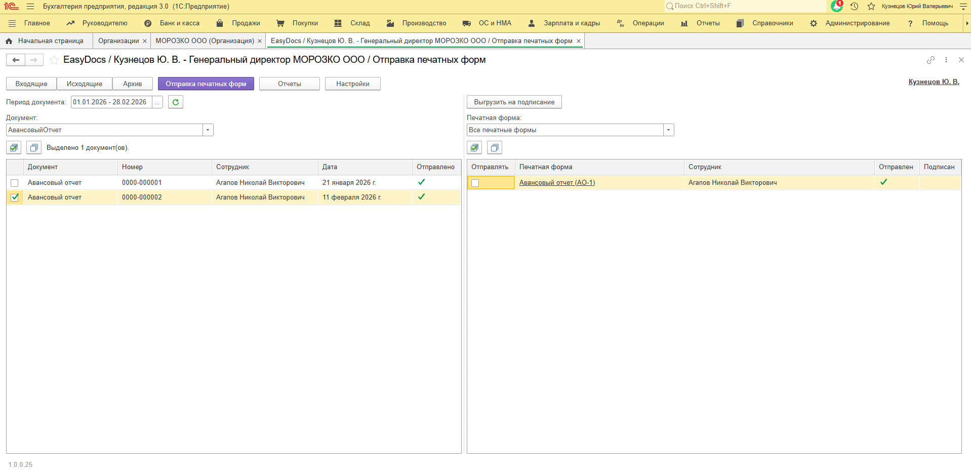Screen dimensions: 971x475
Task: Open the Авансовый отчет (АО-1) link
Action: (557, 183)
